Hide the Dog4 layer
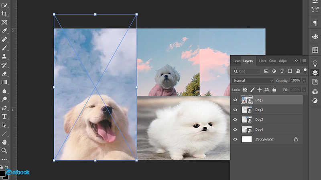Viewport: 321px width, 180px height. 235,130
